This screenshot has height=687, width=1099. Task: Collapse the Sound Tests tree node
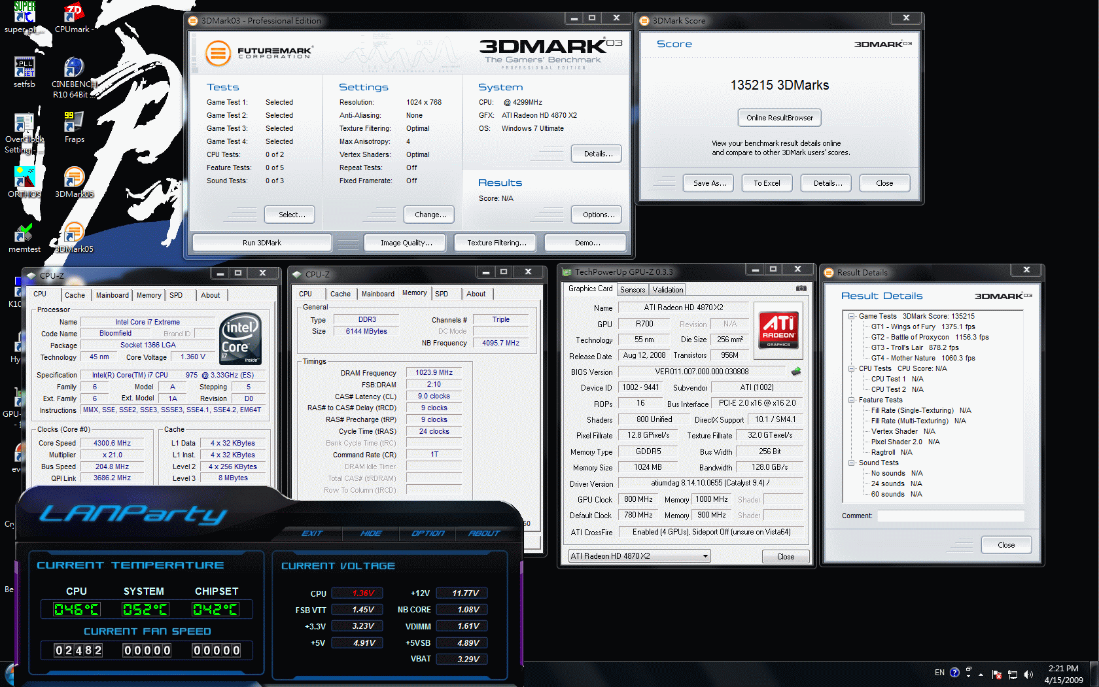click(852, 463)
